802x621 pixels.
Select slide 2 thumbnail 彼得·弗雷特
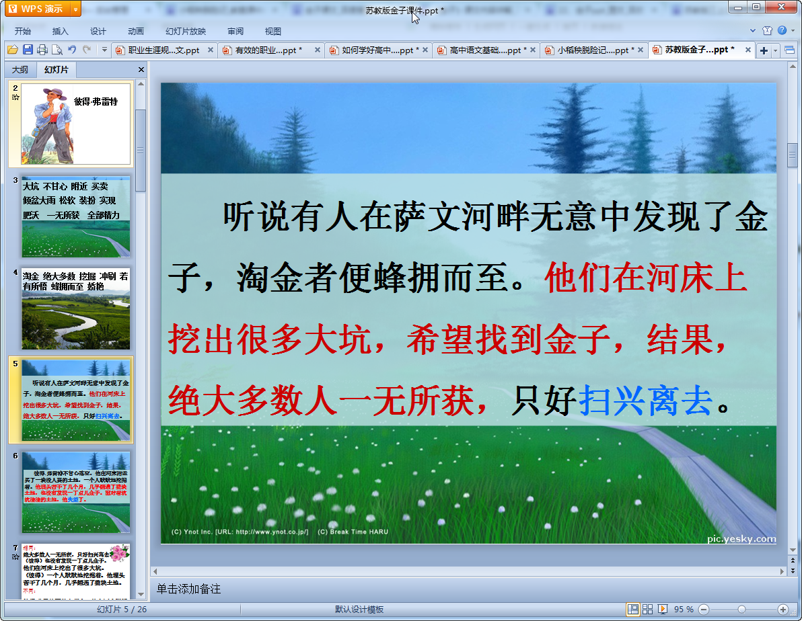[76, 124]
